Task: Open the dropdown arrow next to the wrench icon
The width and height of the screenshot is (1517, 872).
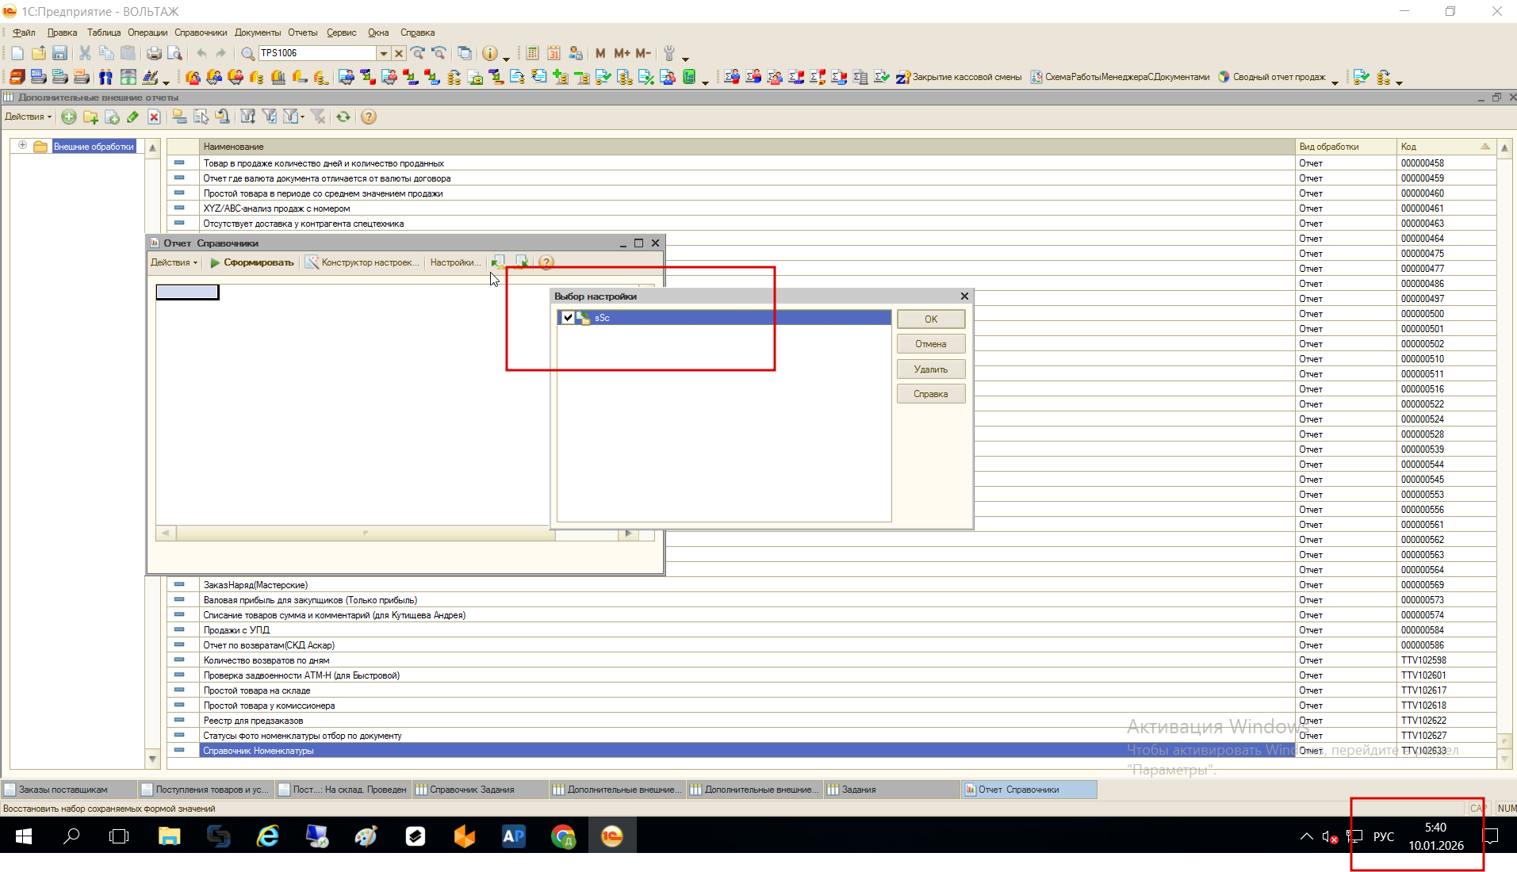Action: coord(686,58)
